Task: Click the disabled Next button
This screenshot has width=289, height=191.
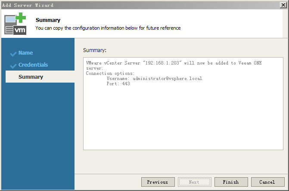Action: pyautogui.click(x=195, y=182)
